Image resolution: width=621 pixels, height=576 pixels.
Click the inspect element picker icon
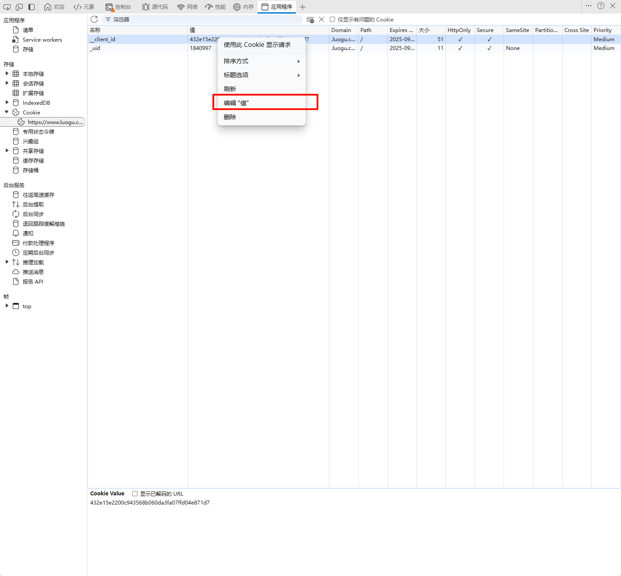(x=7, y=7)
